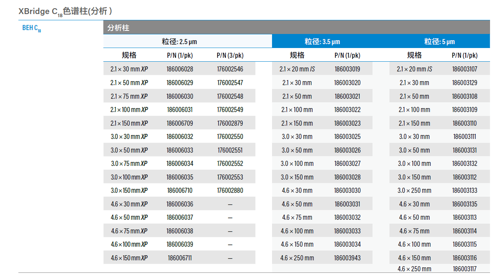The width and height of the screenshot is (492, 274).
Task: Select part number 186003107
Action: coord(465,69)
